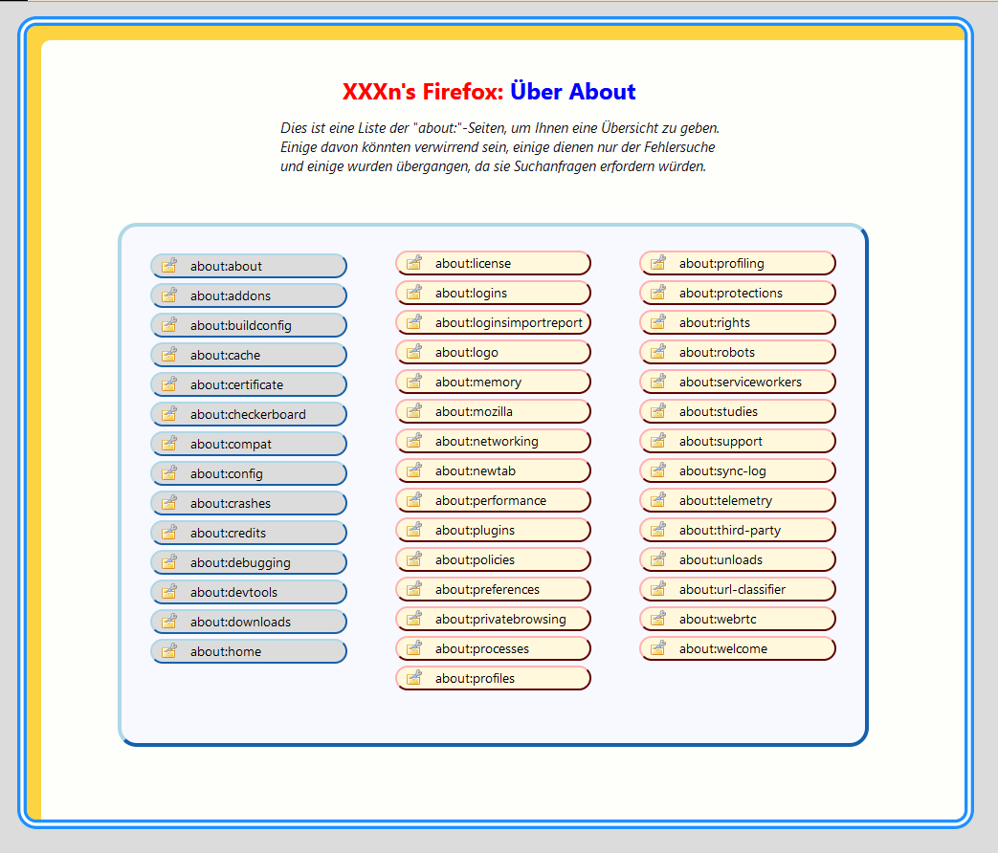Screen dimensions: 998x853
Task: Click the icon beside about:memory
Action: [x=413, y=382]
